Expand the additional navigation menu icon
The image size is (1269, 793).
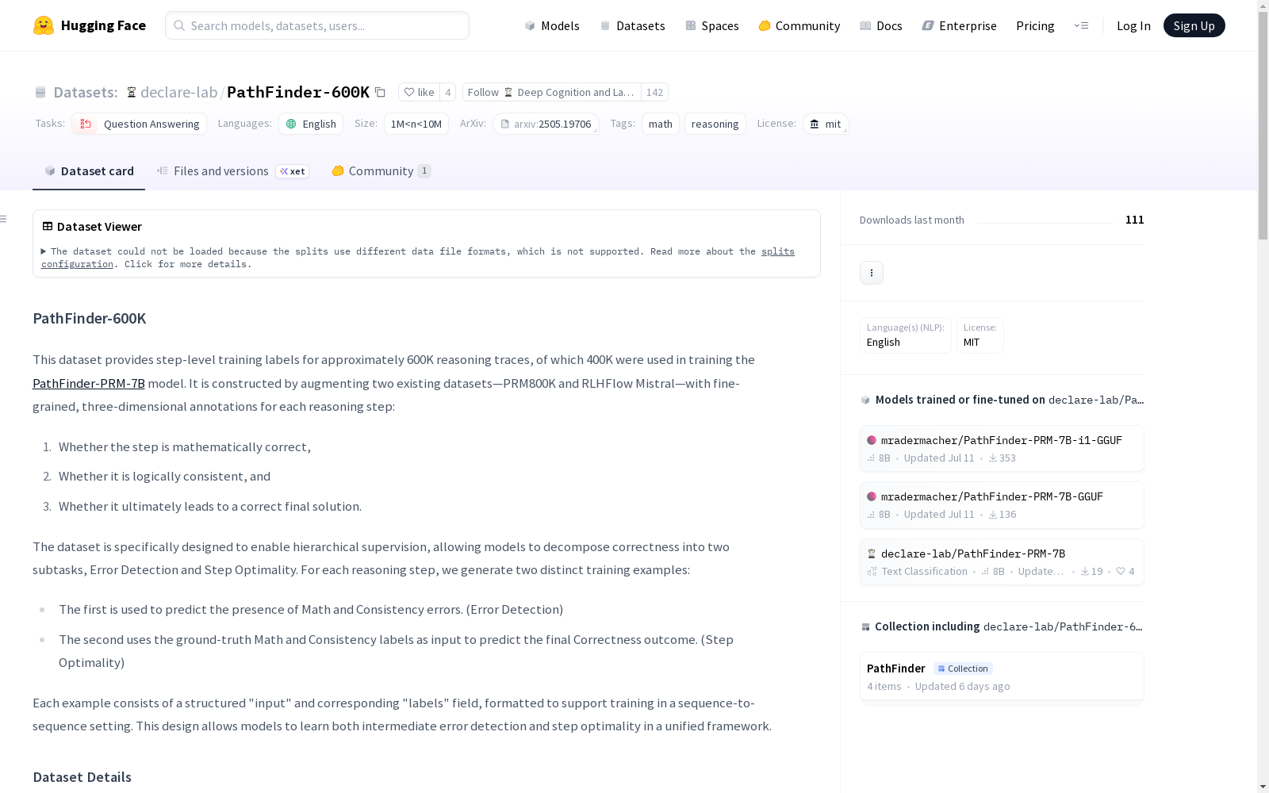coord(1081,25)
